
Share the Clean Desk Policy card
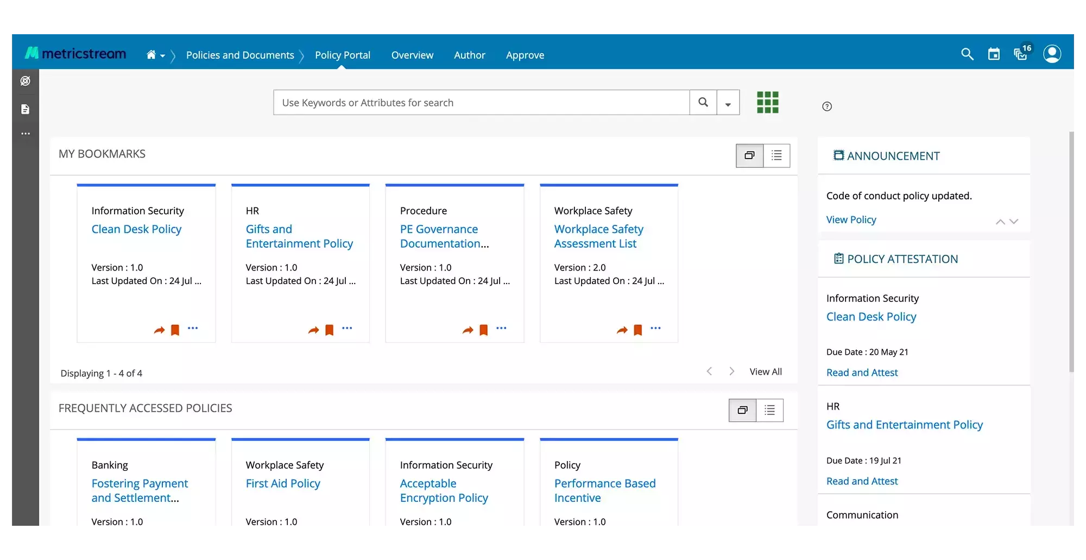(x=159, y=330)
